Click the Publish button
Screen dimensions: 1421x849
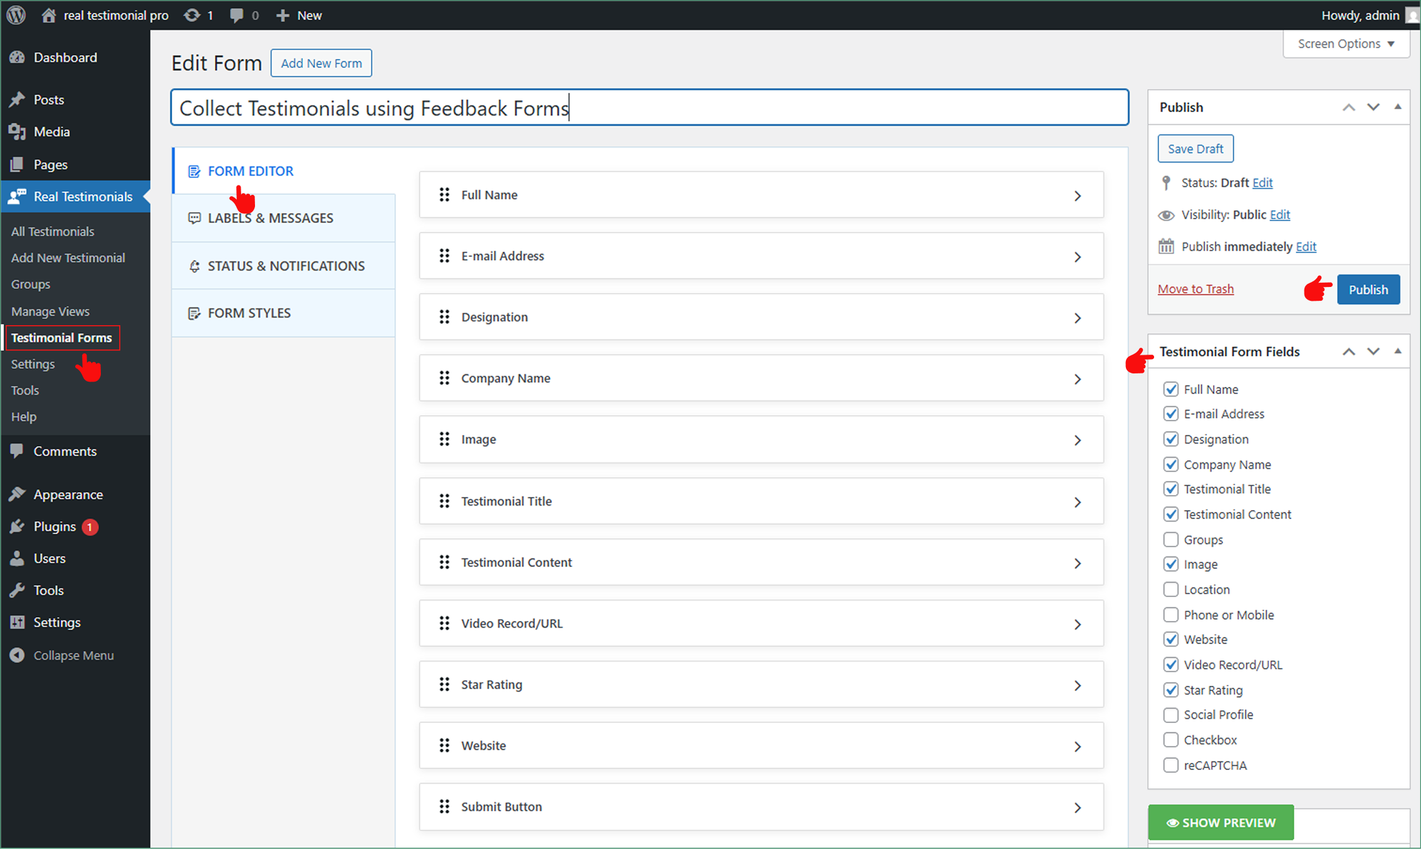pyautogui.click(x=1368, y=289)
